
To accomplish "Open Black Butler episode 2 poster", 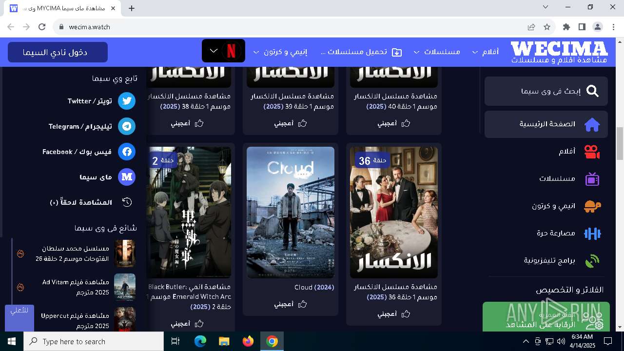I will click(189, 213).
